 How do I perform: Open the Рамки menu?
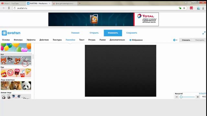click(x=103, y=40)
